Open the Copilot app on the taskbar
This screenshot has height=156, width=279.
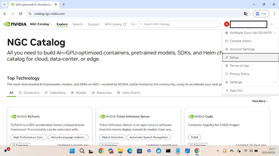(111, 151)
